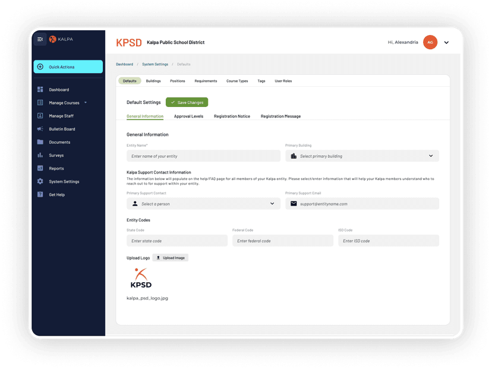492x369 pixels.
Task: Collapse the sidebar with the hamburger icon
Action: point(40,39)
